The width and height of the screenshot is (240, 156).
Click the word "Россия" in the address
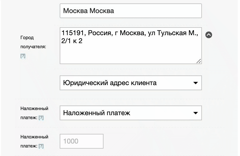[x=99, y=33]
